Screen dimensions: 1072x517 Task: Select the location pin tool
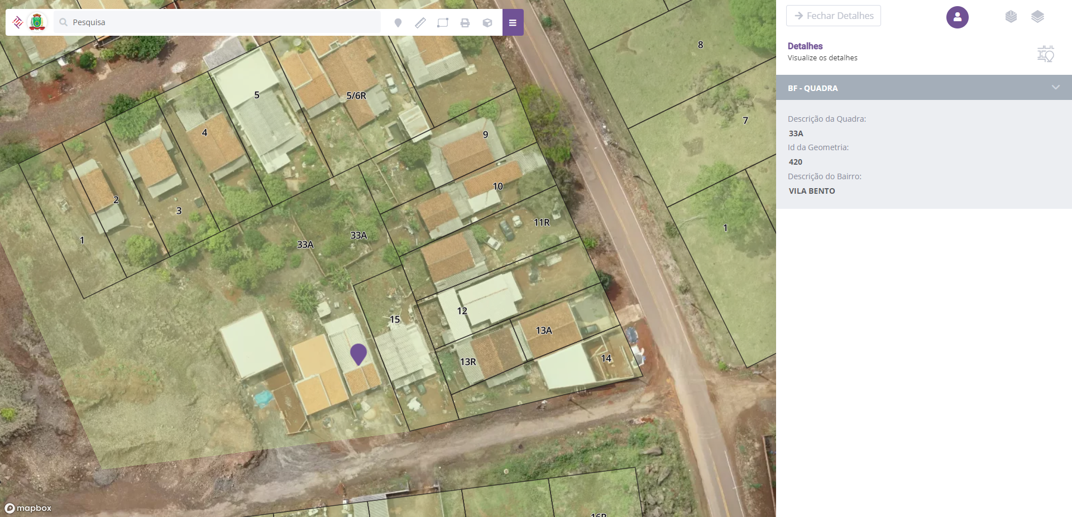(x=398, y=23)
